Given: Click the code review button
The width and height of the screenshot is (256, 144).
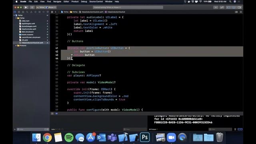Looking at the screenshot, I should pos(222,7).
